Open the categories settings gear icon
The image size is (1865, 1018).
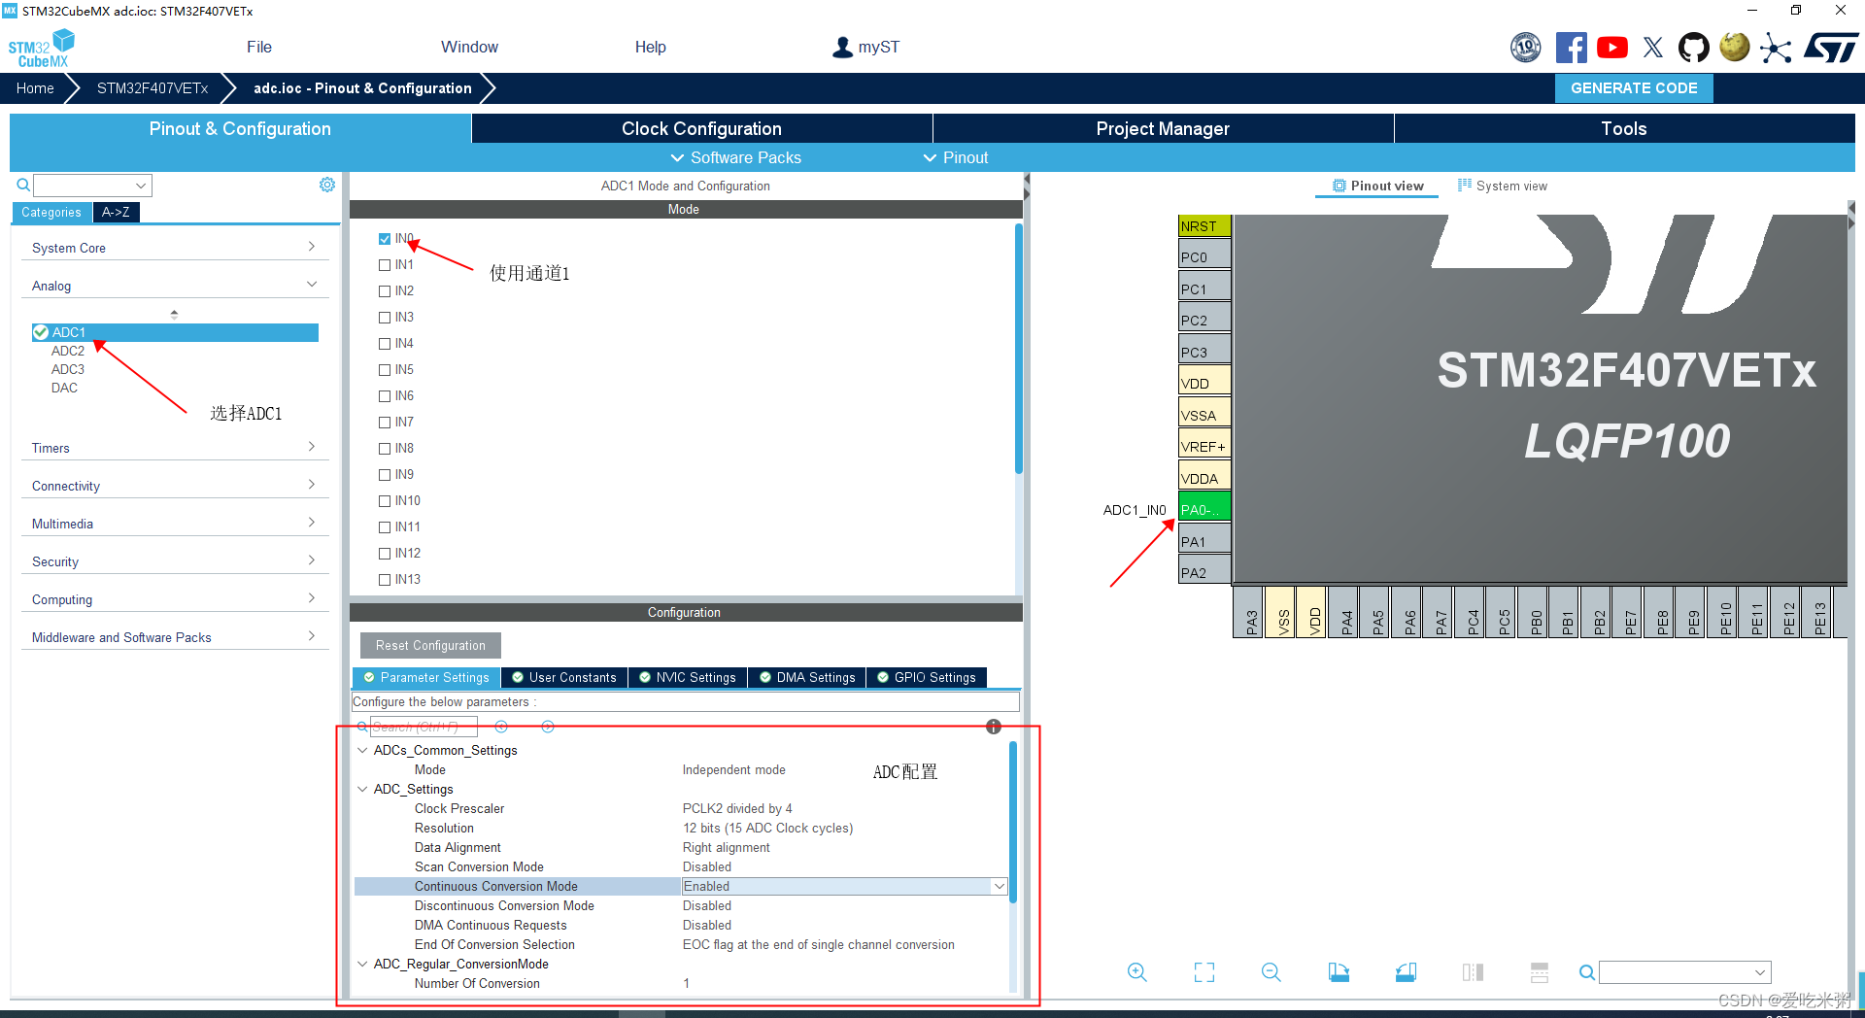(327, 185)
